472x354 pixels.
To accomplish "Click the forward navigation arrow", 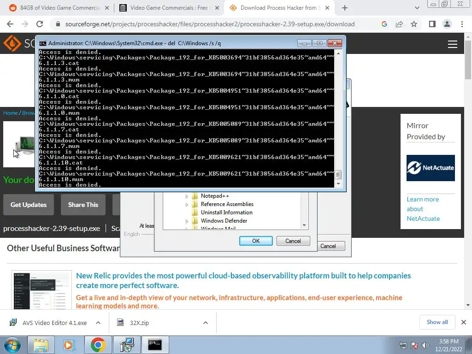I will point(25,24).
